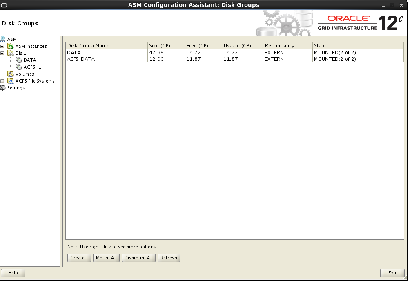
Task: Click the 11.87 free cell for ACFS_DATA
Action: coord(203,59)
